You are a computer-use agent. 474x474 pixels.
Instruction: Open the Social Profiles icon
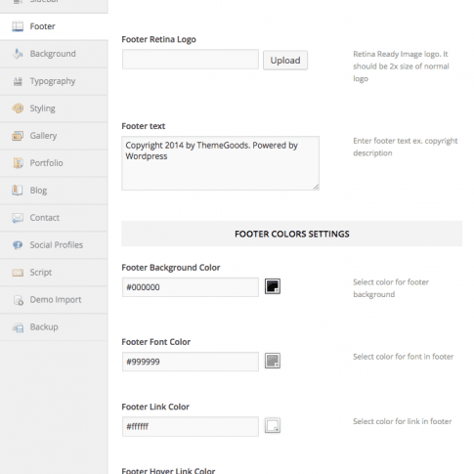[x=18, y=244]
